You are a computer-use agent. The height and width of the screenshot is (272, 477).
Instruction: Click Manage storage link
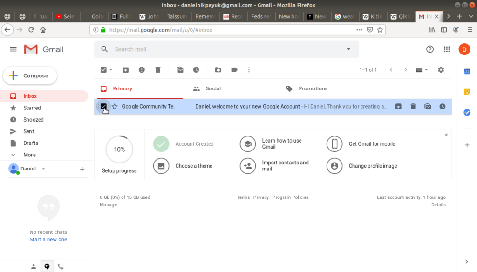coord(108,205)
